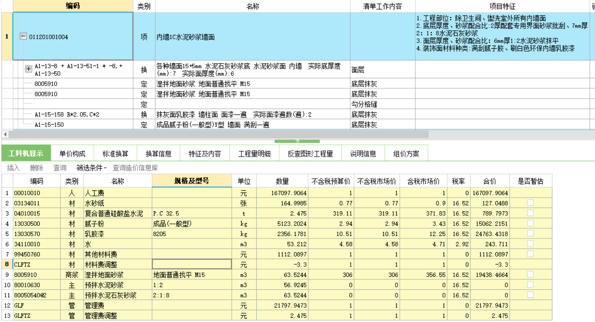Viewport: 595px width, 322px height.
Task: Open the 特征及内容 tab
Action: click(205, 153)
